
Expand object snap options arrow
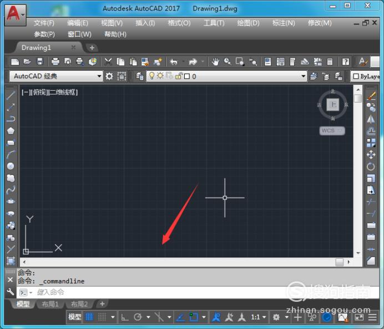tap(204, 317)
